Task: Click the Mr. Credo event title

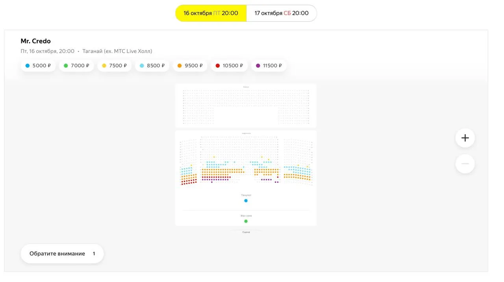Action: pyautogui.click(x=36, y=41)
